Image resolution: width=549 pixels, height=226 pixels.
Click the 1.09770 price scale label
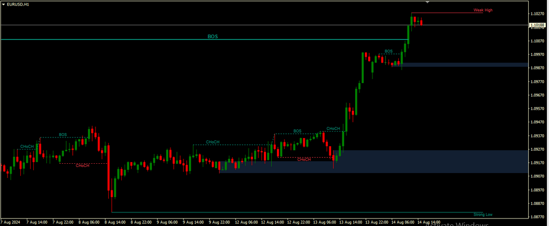tap(538, 81)
